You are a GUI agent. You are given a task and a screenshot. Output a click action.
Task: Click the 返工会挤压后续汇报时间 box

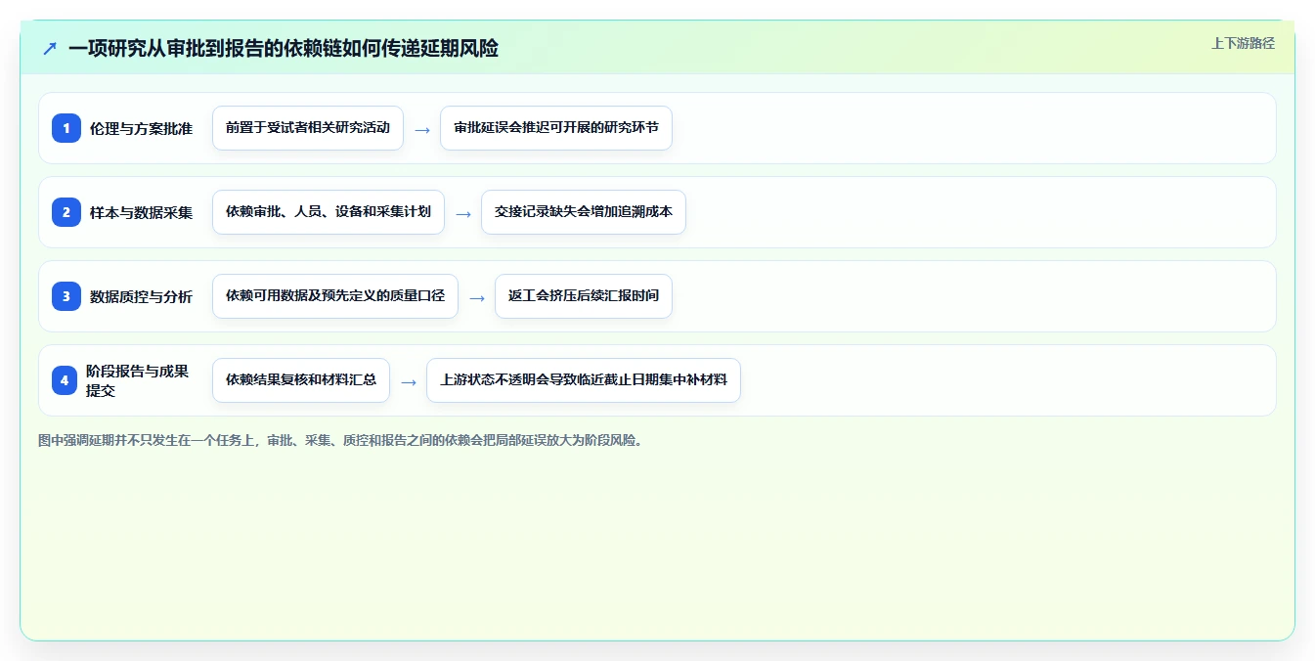(584, 296)
